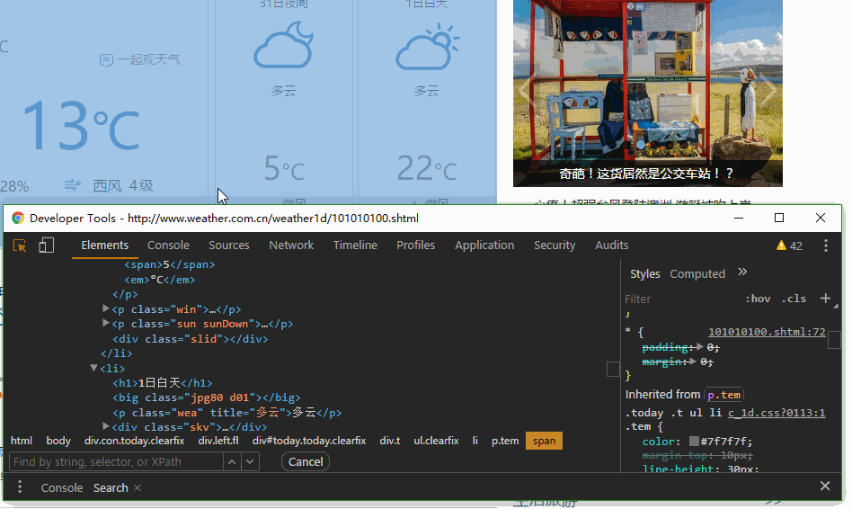
Task: Select the <em>°C</em> DOM line
Action: [x=160, y=280]
